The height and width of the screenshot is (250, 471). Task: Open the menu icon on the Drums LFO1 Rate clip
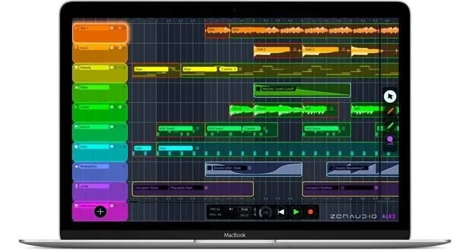249,168
